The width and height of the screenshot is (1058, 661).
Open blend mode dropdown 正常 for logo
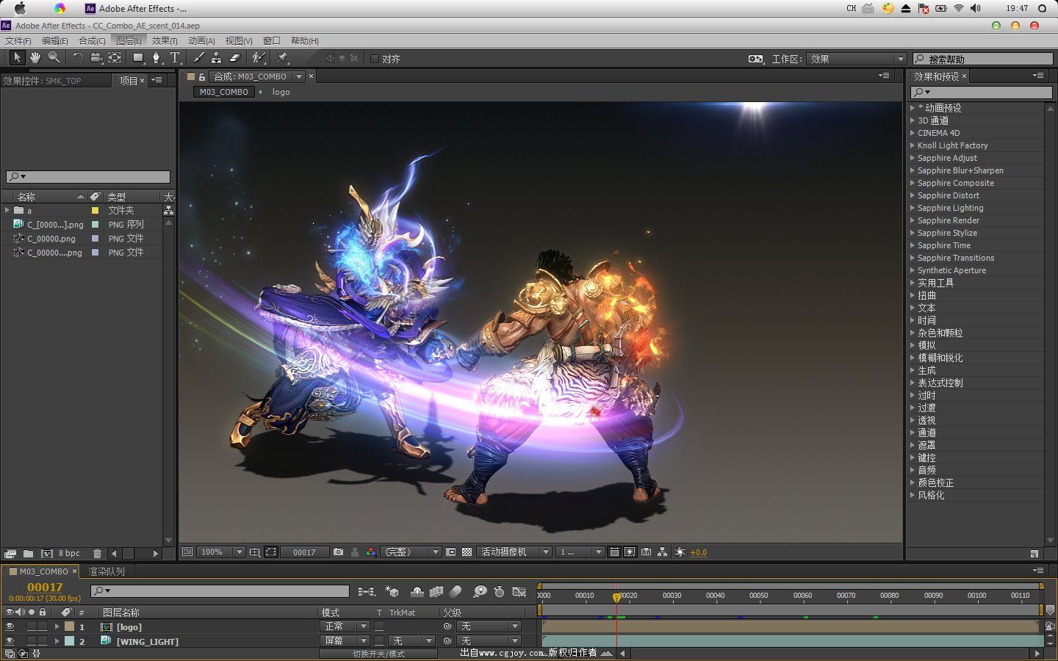345,626
